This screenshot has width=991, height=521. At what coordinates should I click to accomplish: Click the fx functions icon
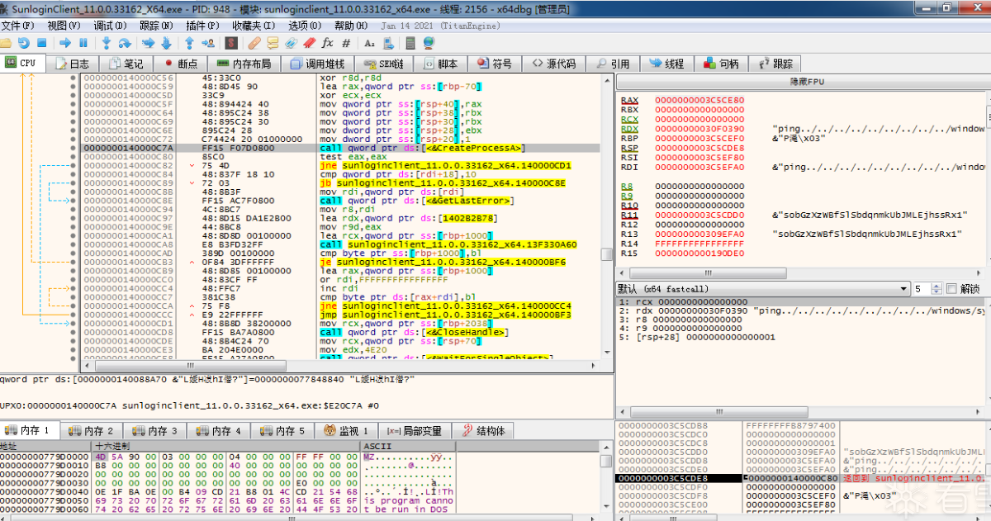pos(328,43)
